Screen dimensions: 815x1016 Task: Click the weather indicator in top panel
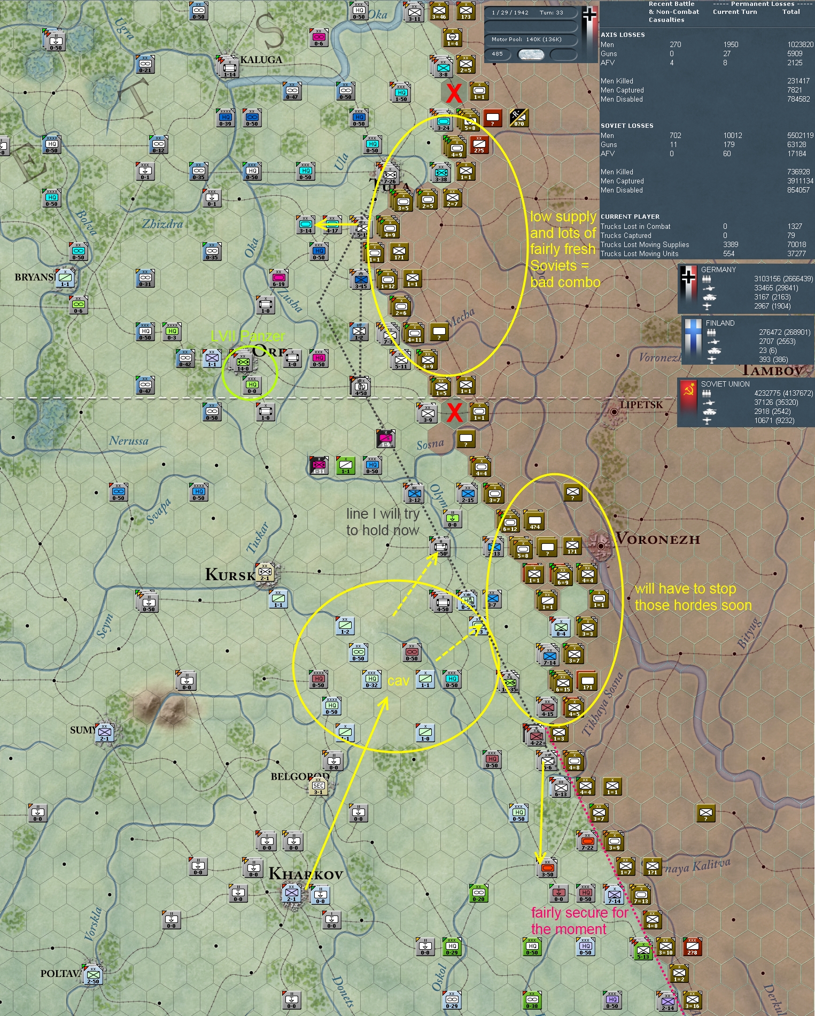tap(531, 54)
